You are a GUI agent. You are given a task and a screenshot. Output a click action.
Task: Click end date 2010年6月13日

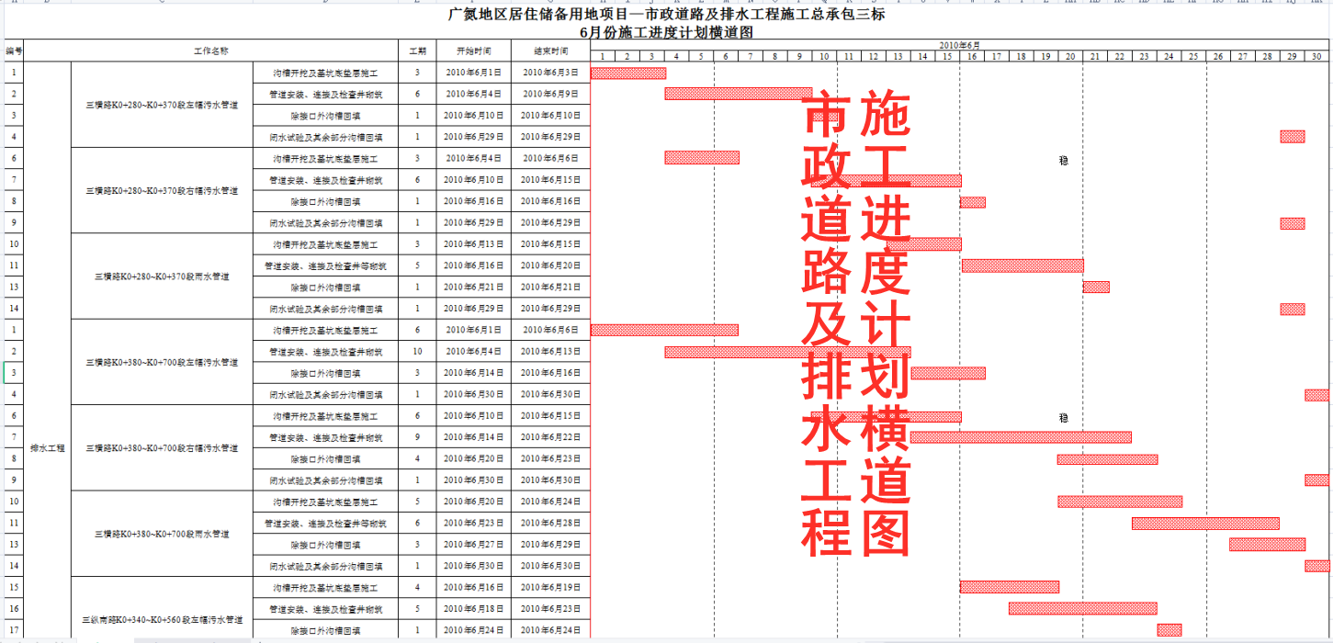pos(551,352)
